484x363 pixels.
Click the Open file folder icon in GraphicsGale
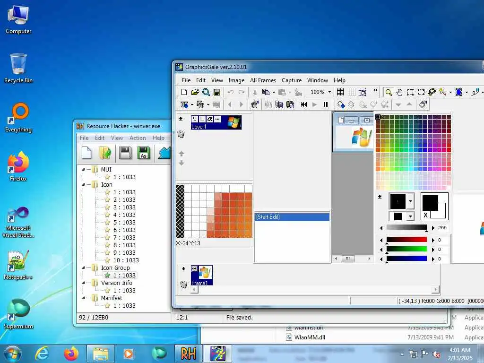[195, 92]
